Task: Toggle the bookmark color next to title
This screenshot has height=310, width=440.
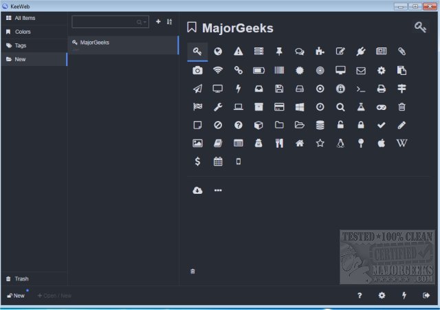Action: click(192, 27)
